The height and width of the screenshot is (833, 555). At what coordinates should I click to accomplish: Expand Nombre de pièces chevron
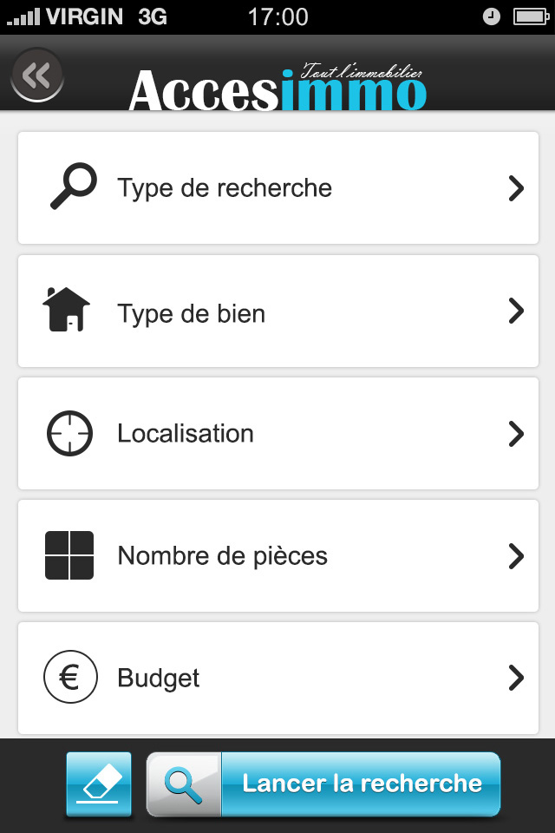(516, 555)
